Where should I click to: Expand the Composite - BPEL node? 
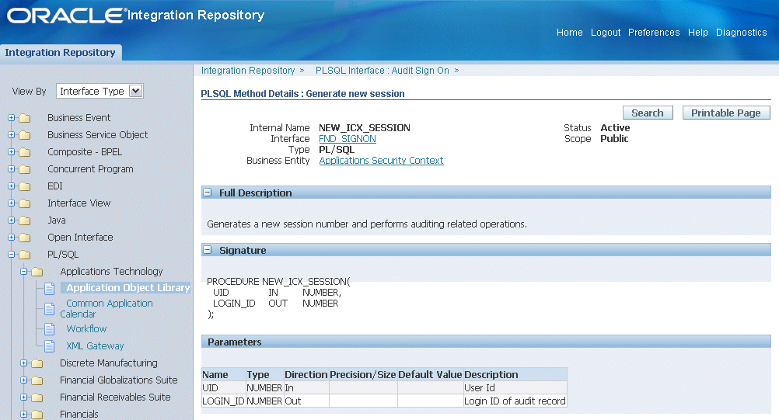click(12, 151)
